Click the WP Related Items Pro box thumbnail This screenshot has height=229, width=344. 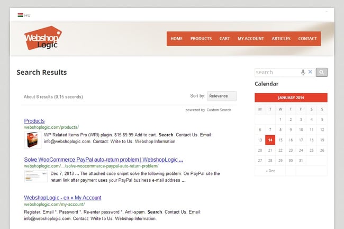coord(33,140)
